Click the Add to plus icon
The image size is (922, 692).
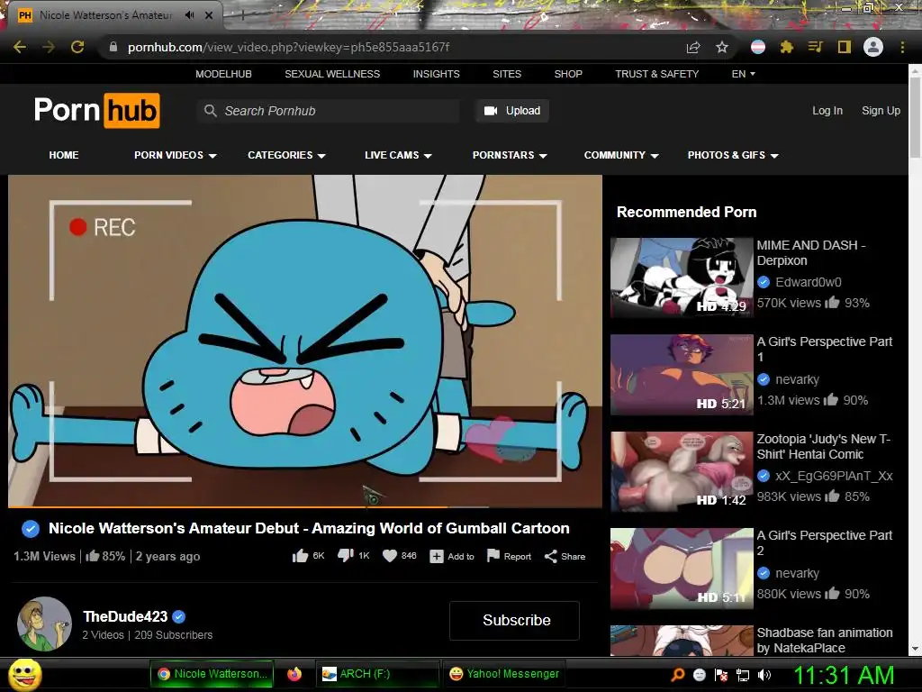coord(437,557)
